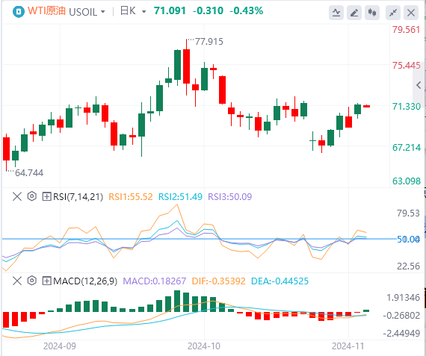The width and height of the screenshot is (426, 356).
Task: Remove the RSI indicator panel
Action: (17, 196)
